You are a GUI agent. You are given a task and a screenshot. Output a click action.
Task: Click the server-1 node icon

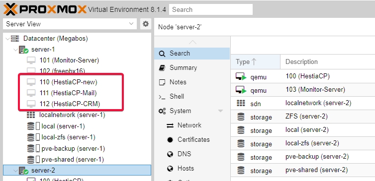tap(24, 50)
